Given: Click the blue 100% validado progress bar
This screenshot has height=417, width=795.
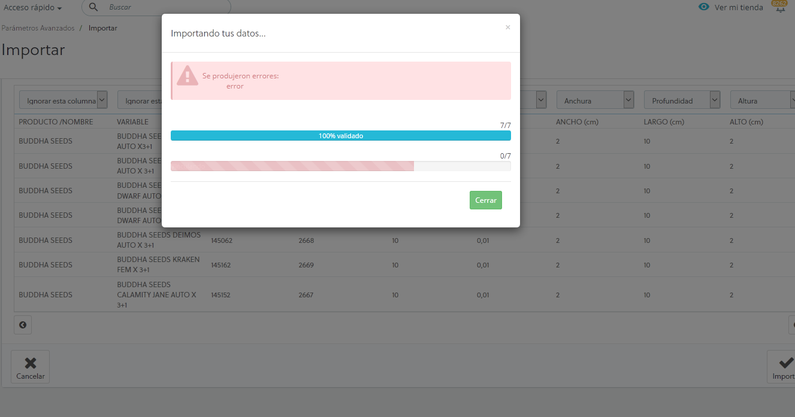Looking at the screenshot, I should [340, 136].
